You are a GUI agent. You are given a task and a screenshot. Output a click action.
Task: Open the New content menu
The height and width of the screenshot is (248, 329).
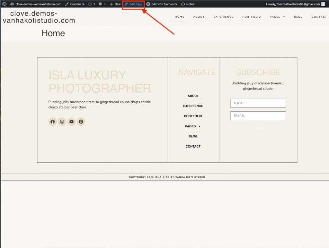[x=115, y=4]
